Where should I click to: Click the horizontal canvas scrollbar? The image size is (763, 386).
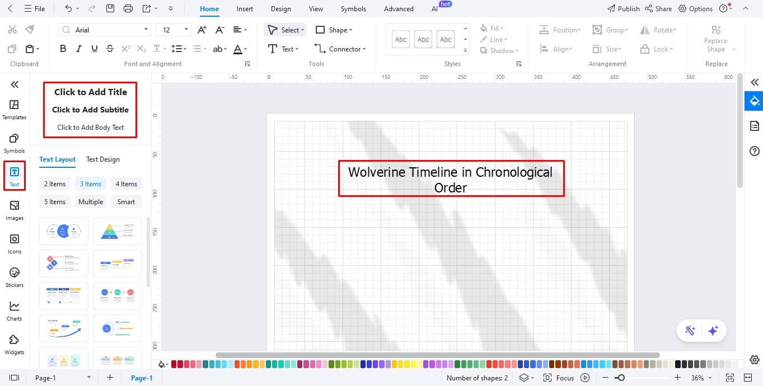(437, 355)
